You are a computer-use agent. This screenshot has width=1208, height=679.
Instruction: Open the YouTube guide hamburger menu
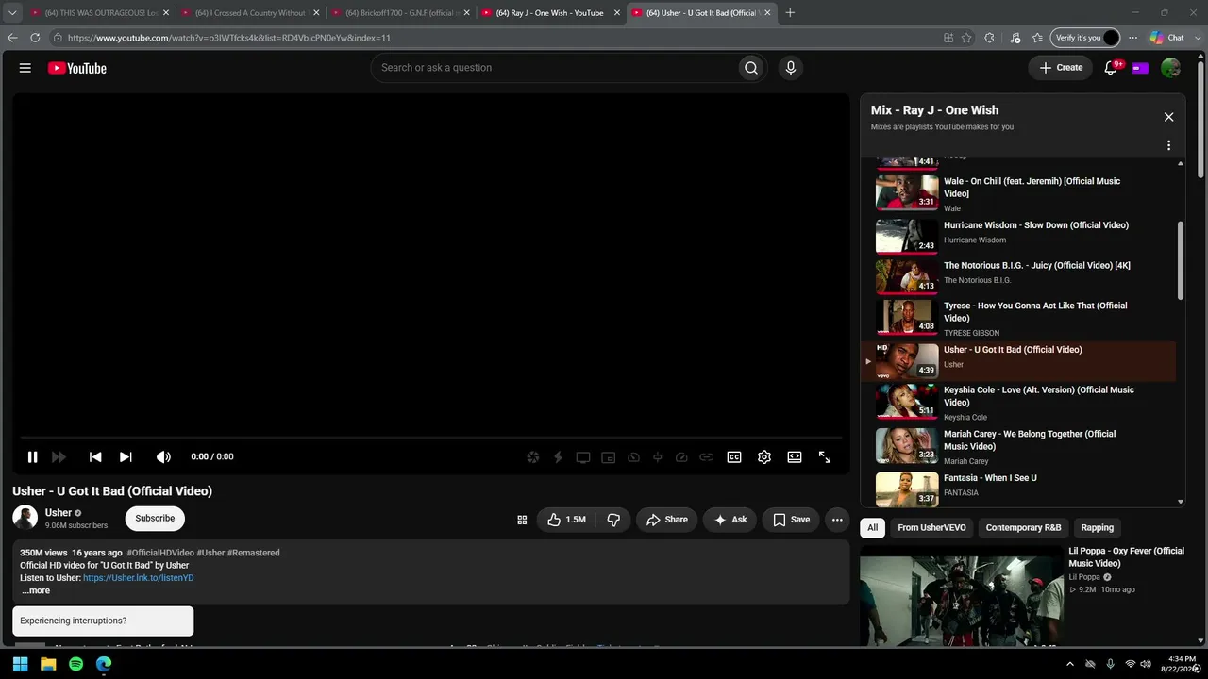pos(25,68)
